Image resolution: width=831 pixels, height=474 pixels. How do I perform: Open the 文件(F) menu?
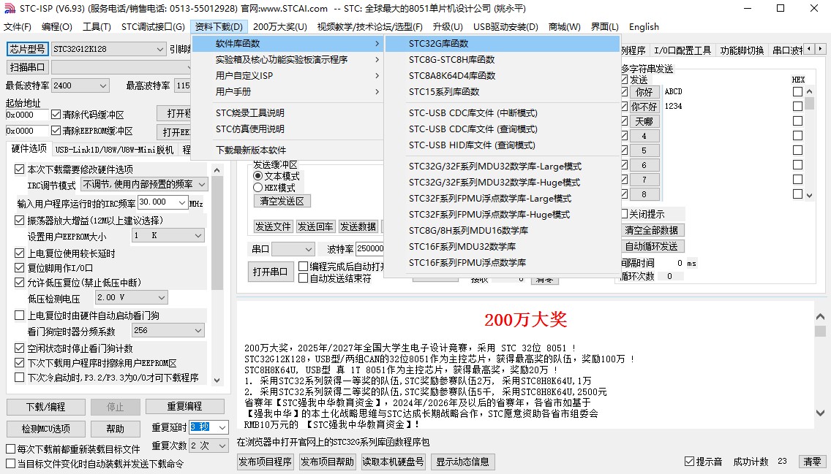click(18, 27)
